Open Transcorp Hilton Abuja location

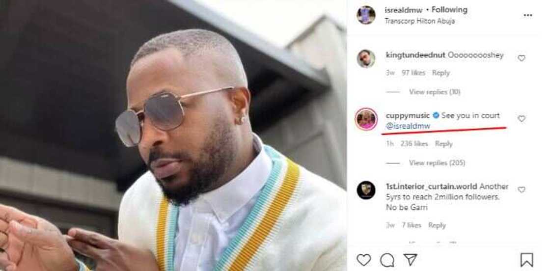(x=419, y=21)
